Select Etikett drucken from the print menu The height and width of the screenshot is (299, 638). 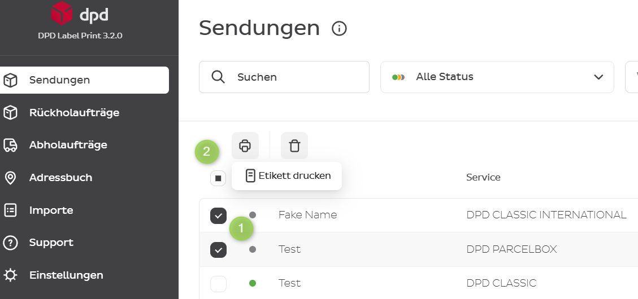[x=287, y=175]
